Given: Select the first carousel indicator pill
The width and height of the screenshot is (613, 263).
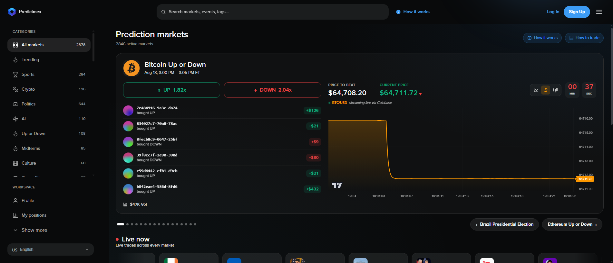Looking at the screenshot, I should click(x=121, y=224).
